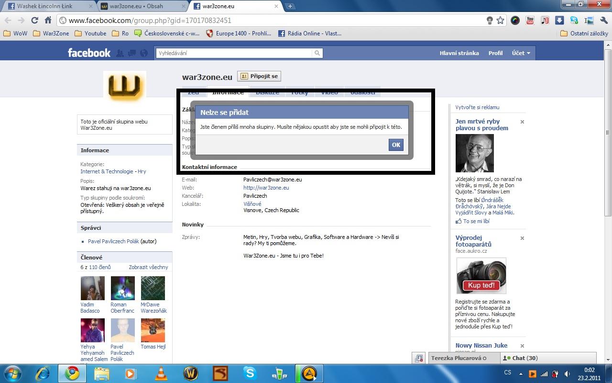
Task: Open Vadim Badasco's member photo
Action: pos(93,288)
